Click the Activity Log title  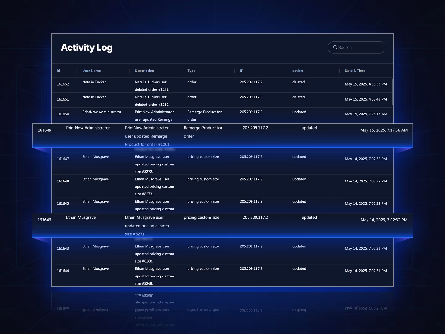tap(87, 48)
